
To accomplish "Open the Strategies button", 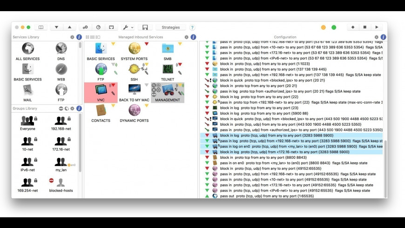I will click(170, 27).
